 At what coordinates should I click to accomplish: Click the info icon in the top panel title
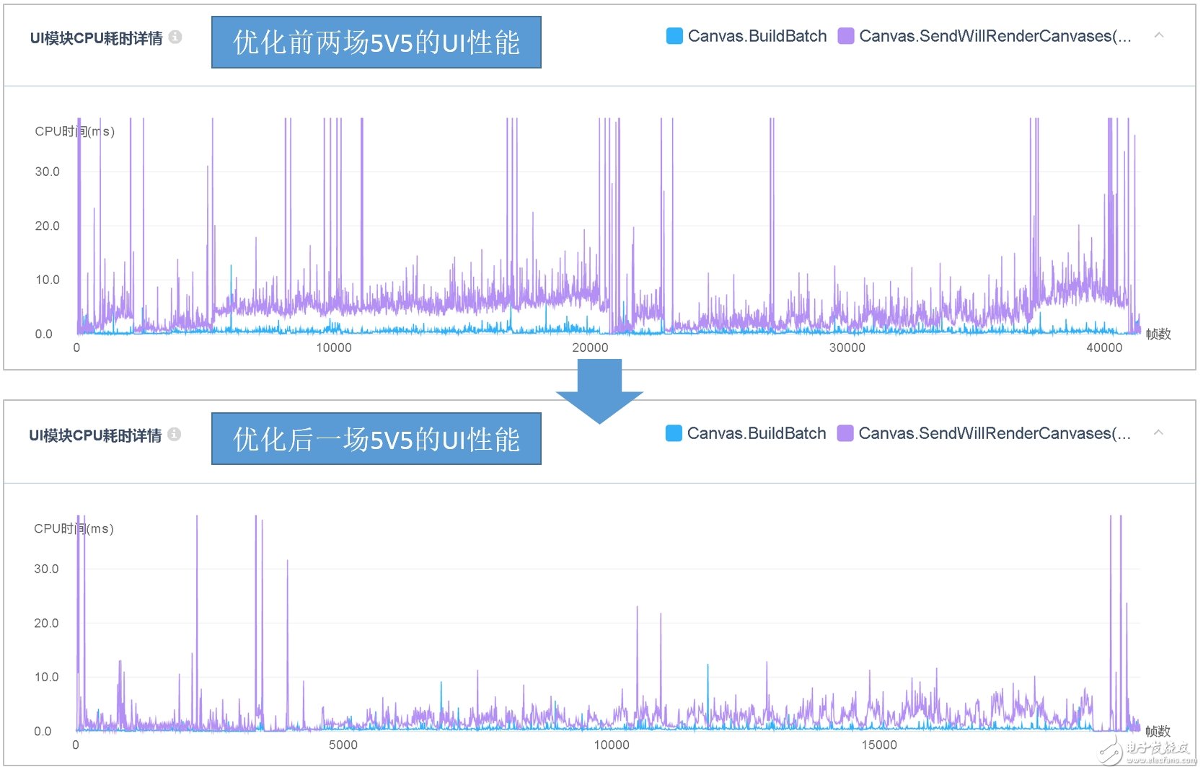pyautogui.click(x=175, y=37)
